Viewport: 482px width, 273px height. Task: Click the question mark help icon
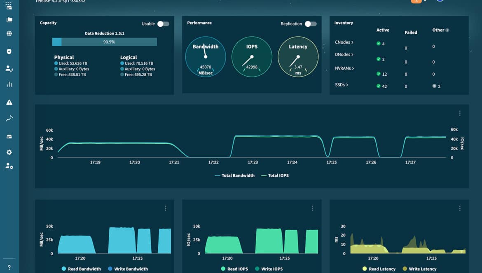(x=9, y=268)
